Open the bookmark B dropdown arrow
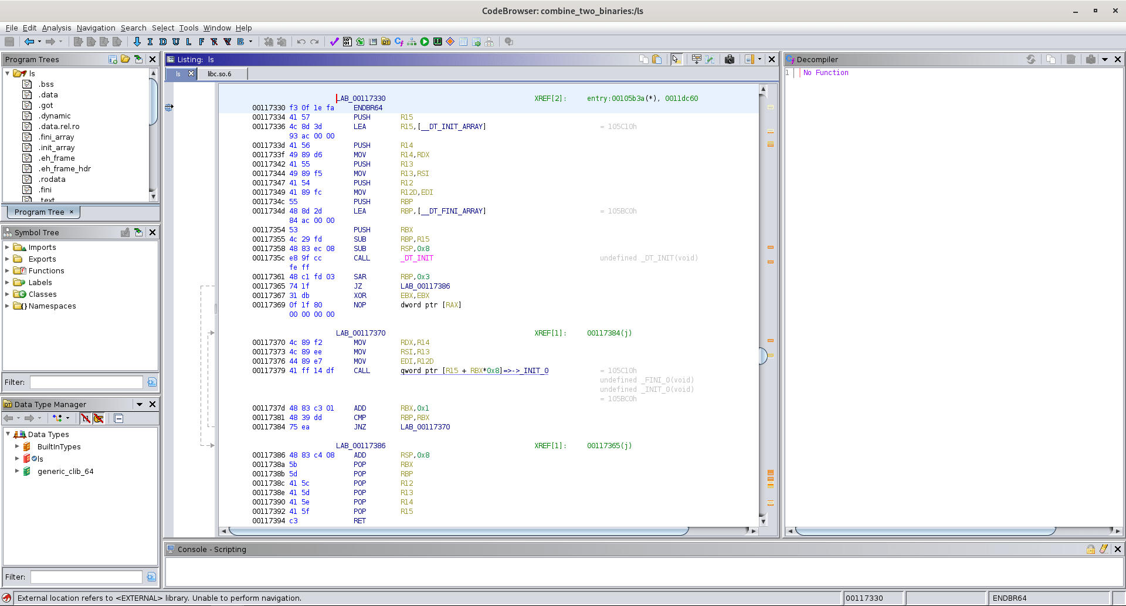Image resolution: width=1126 pixels, height=606 pixels. 250,42
